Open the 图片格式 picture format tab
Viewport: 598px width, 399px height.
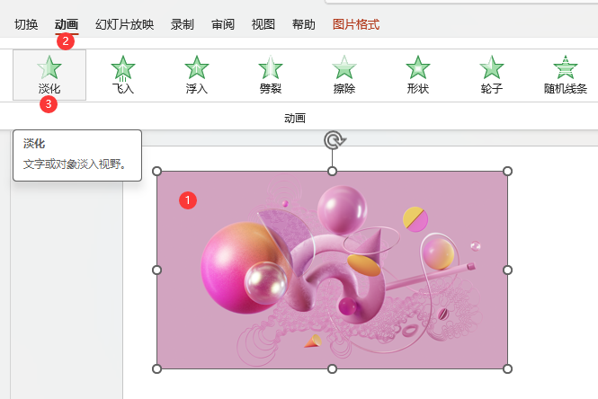click(356, 24)
